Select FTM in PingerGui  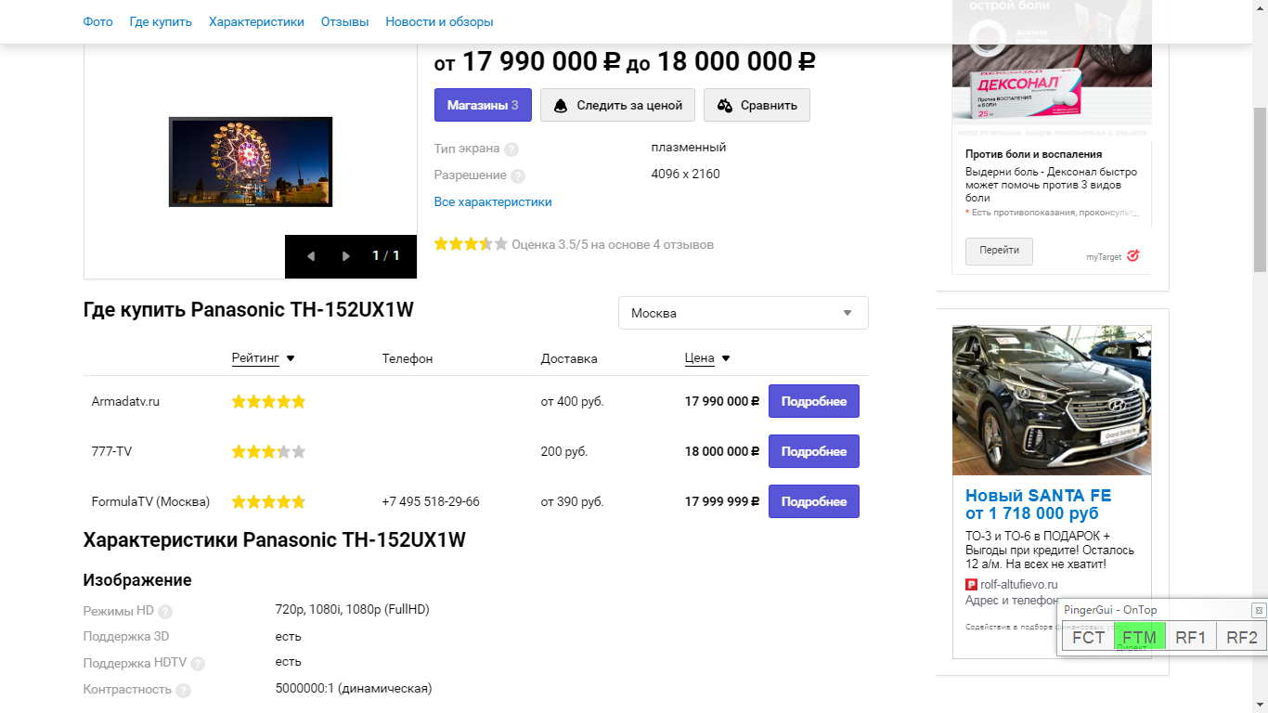click(1139, 638)
